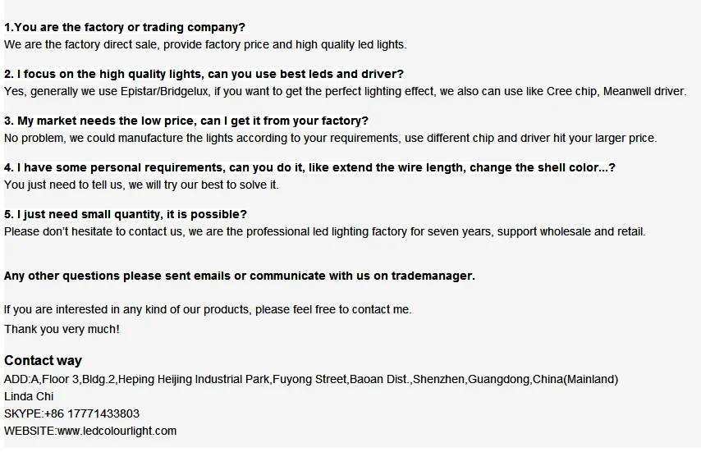
Task: Click the "factory direct sale" answer line
Action: pos(205,44)
